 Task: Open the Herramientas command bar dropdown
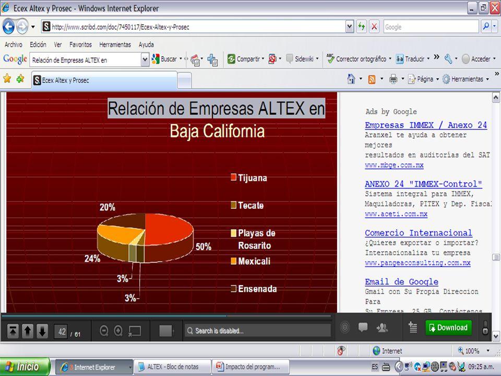coord(466,79)
